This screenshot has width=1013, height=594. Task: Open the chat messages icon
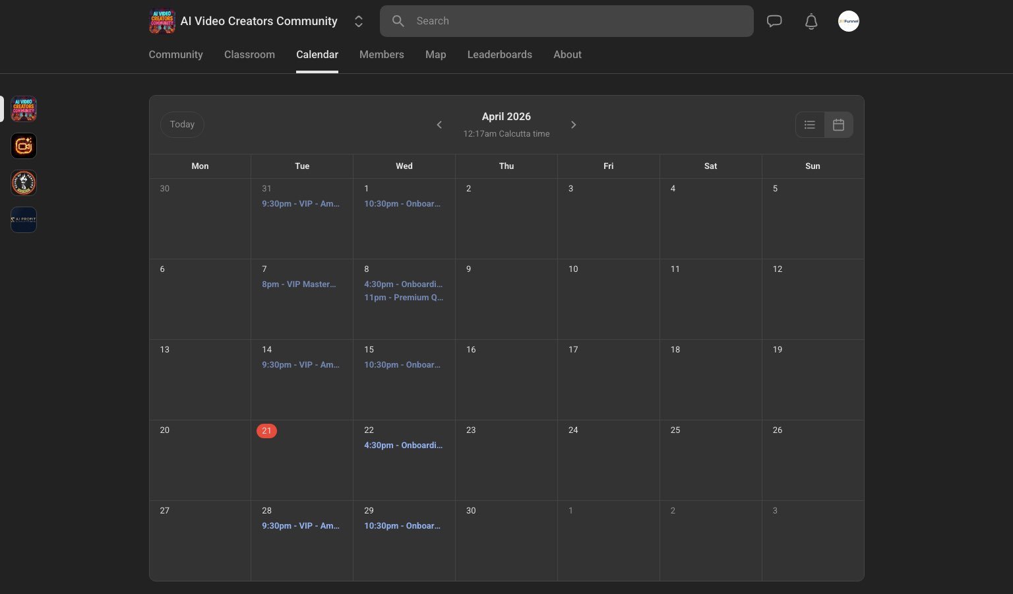click(774, 20)
